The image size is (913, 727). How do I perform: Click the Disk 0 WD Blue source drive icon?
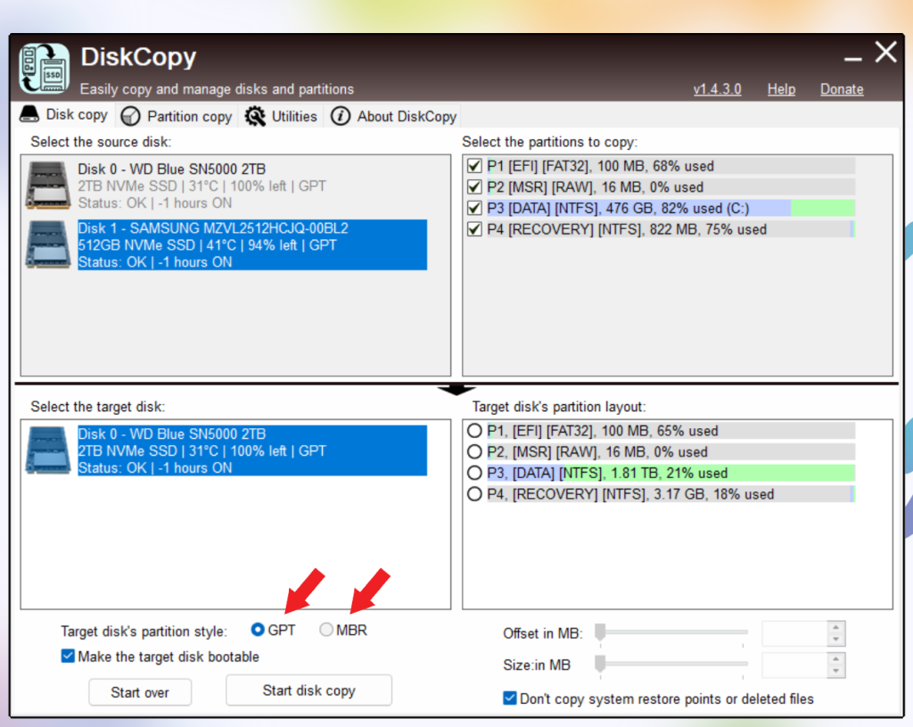pos(48,186)
